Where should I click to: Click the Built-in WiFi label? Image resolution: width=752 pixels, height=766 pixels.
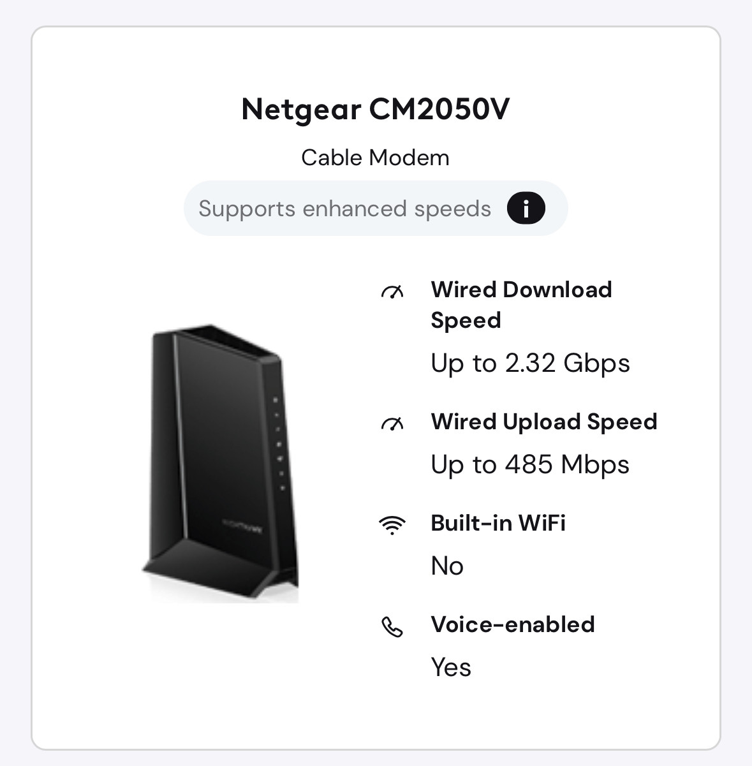[498, 523]
